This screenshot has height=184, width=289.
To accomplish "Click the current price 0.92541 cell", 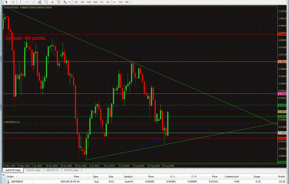I will [213, 182].
